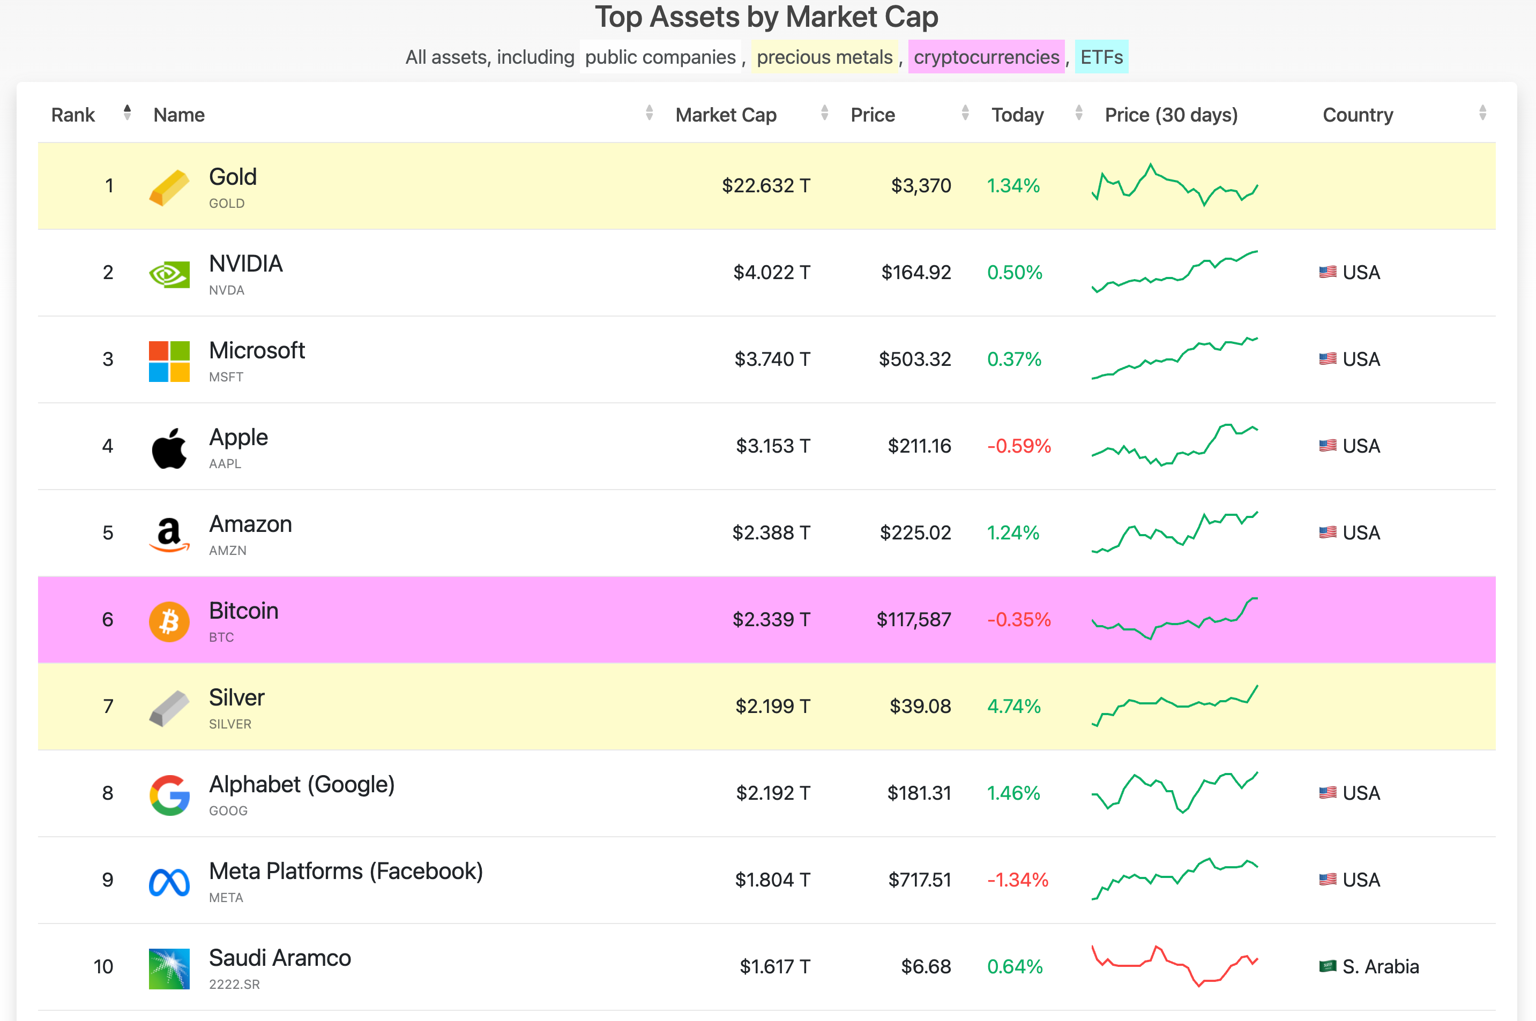View Saudi Aramco 30-day price chart

[1174, 966]
